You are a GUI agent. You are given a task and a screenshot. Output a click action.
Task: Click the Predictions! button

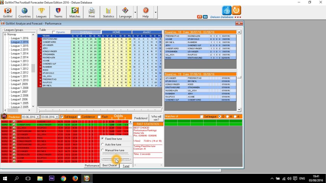[141, 118]
